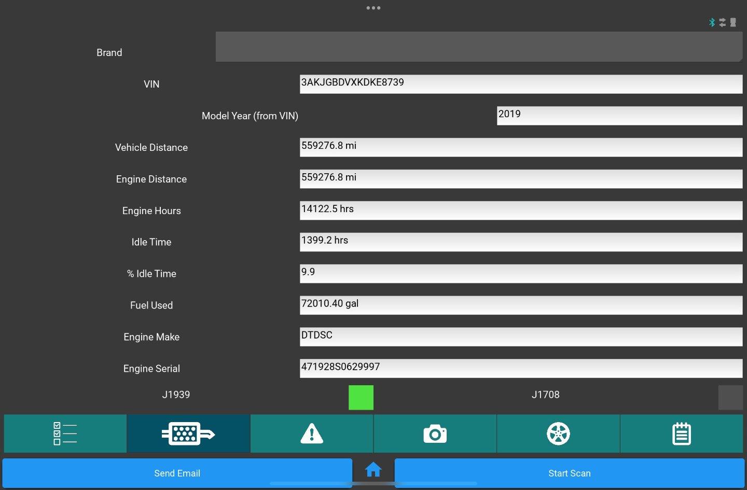Click the J1939 label
Image resolution: width=747 pixels, height=490 pixels.
pos(176,395)
